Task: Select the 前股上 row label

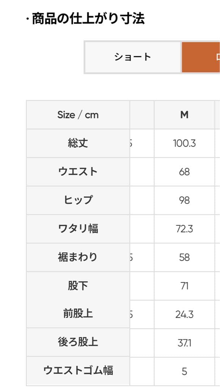Action: tap(77, 314)
